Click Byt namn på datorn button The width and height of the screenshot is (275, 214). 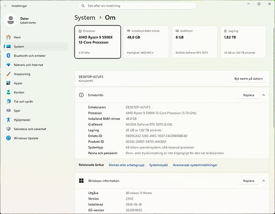click(x=248, y=79)
